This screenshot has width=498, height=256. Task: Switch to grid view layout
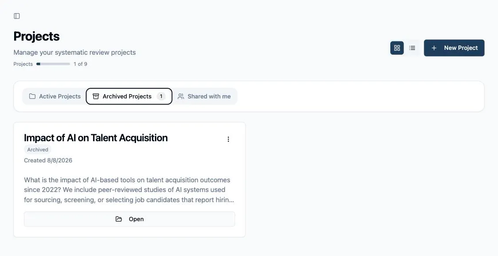(x=397, y=48)
